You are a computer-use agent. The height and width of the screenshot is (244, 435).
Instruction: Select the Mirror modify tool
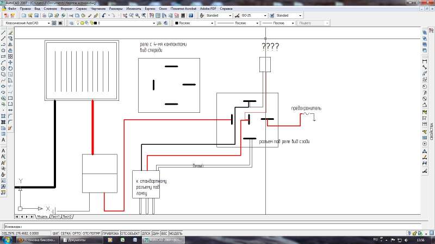[10, 44]
